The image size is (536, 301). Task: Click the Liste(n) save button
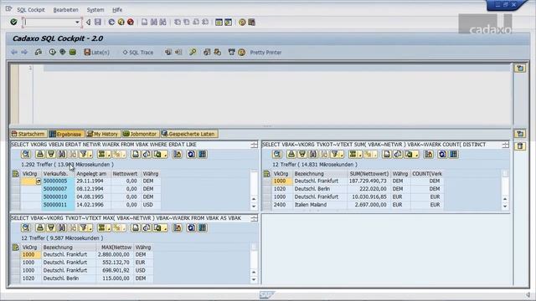click(97, 52)
